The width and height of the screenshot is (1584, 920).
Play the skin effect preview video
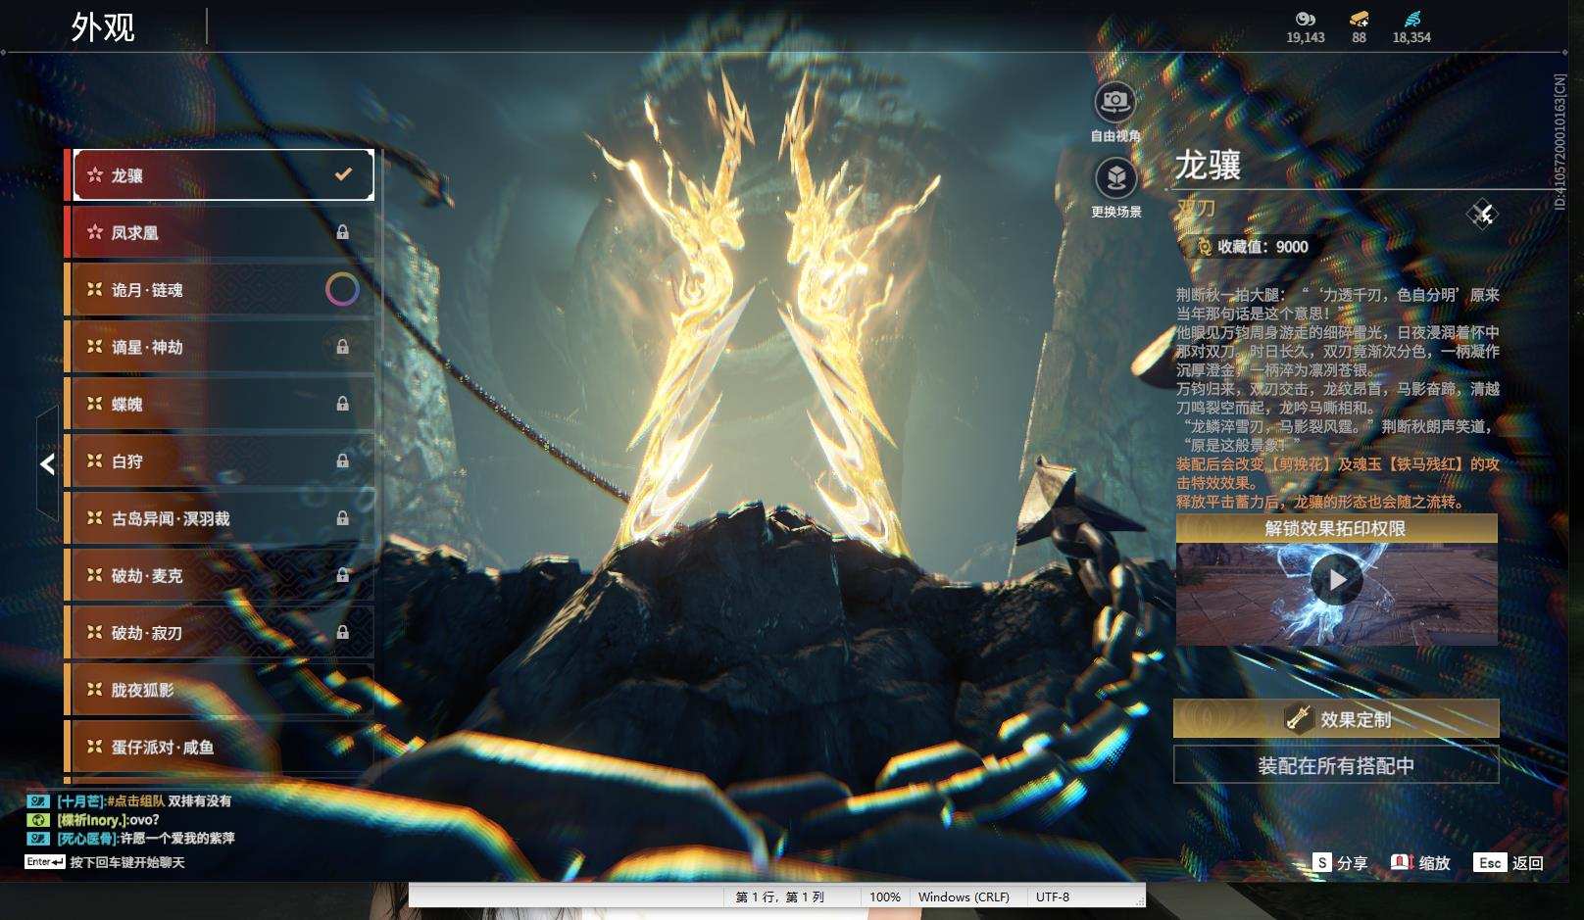coord(1337,580)
